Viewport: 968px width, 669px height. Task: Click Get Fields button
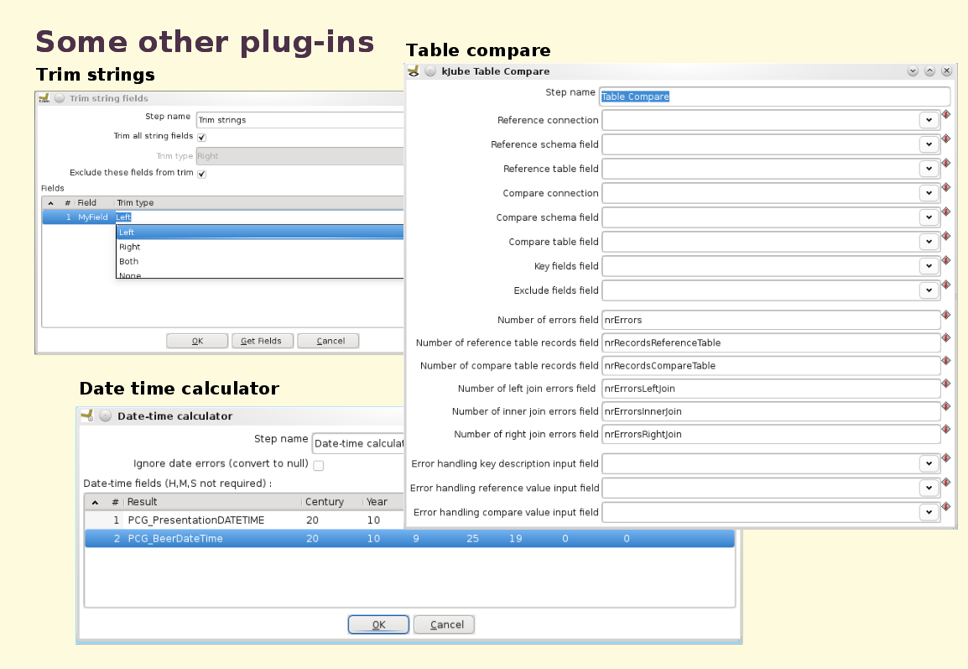click(263, 341)
